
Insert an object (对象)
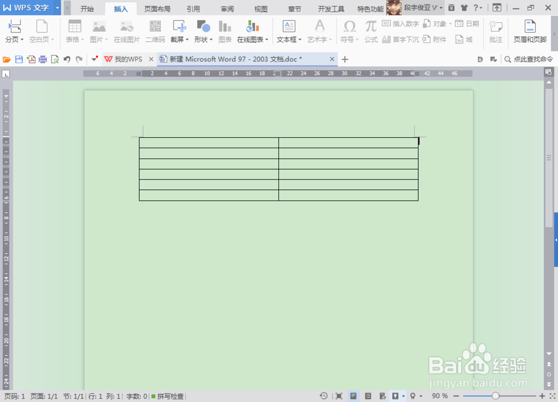[437, 24]
